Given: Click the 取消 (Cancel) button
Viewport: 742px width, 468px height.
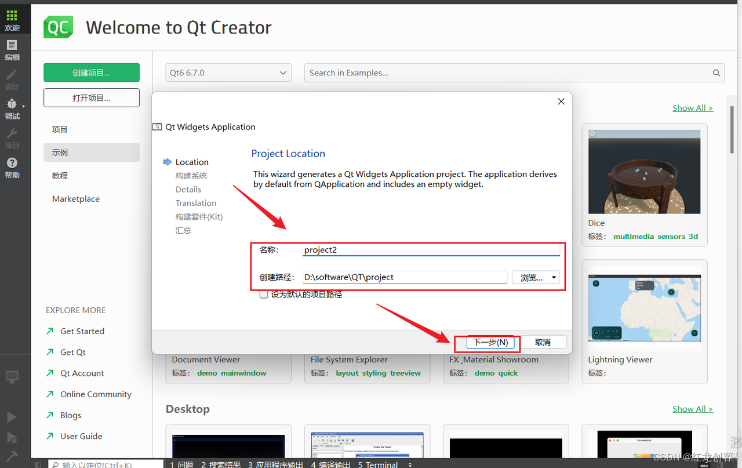Looking at the screenshot, I should (x=543, y=343).
